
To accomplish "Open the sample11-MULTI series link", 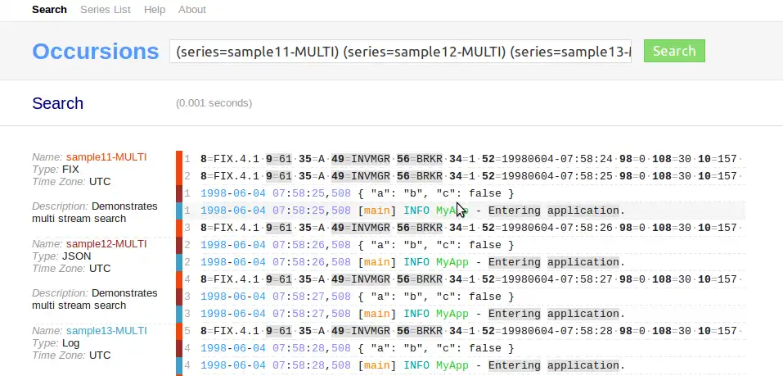I will [x=106, y=157].
